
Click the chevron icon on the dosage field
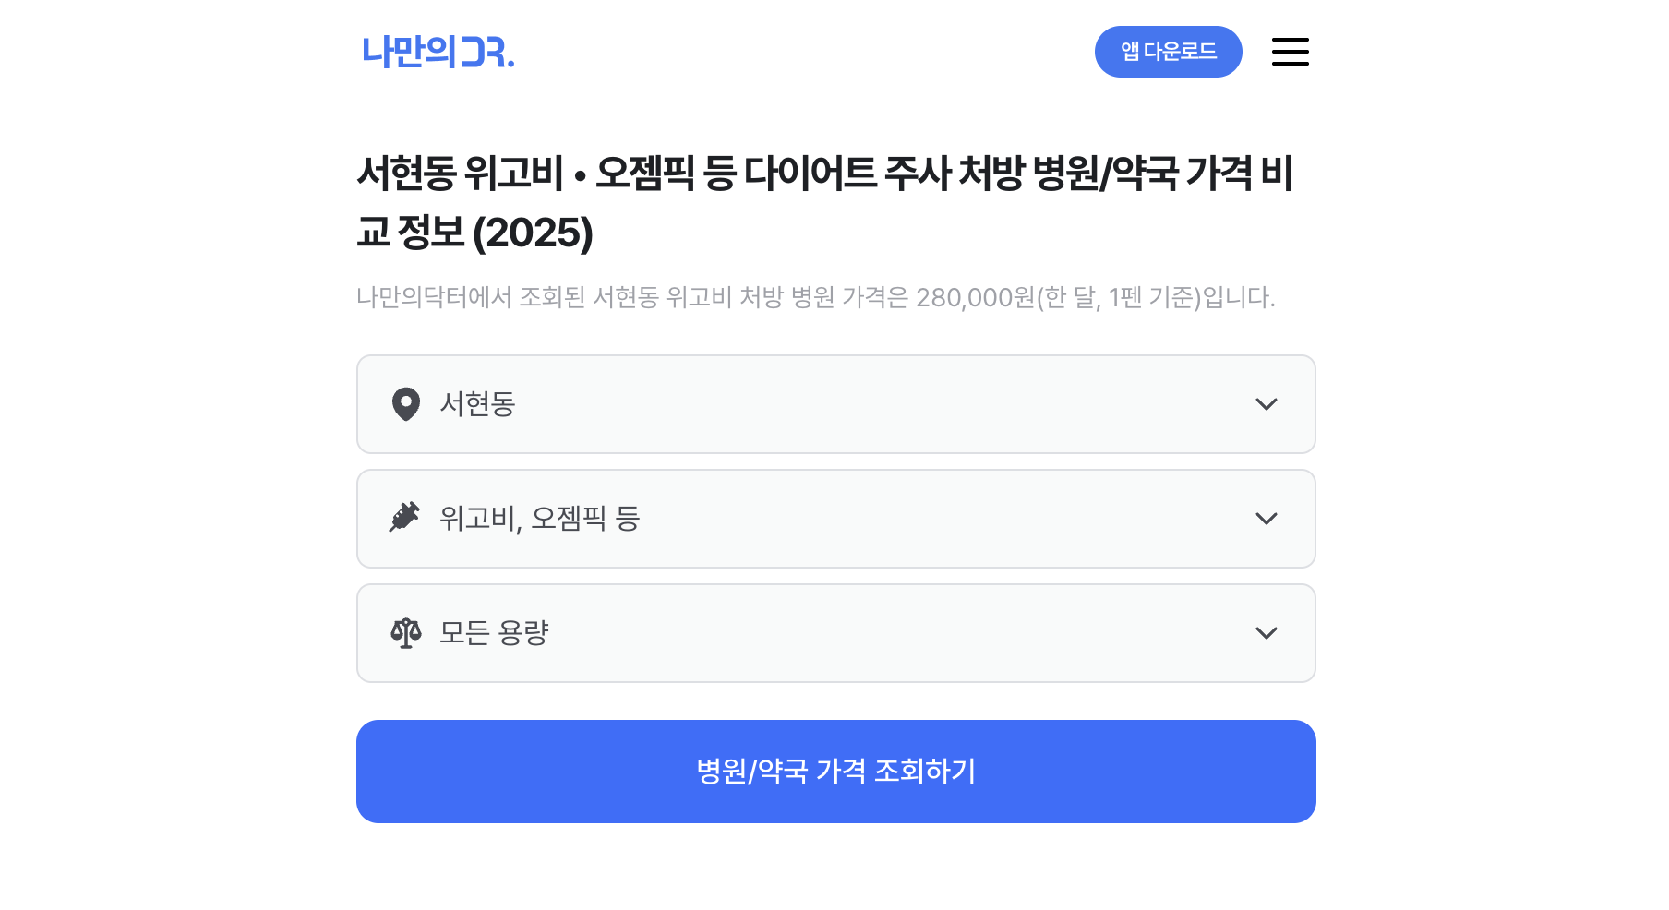point(1267,633)
